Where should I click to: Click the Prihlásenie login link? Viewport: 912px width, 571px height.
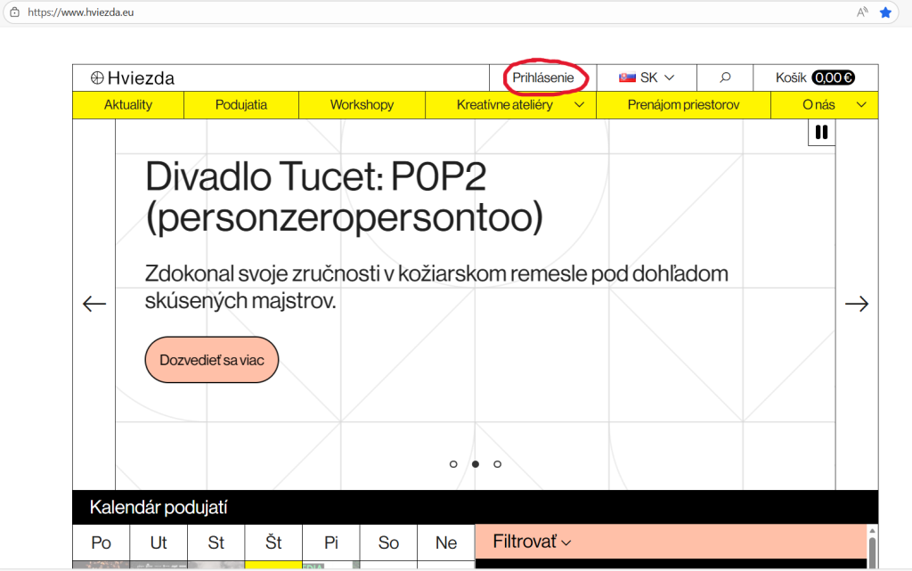coord(543,78)
